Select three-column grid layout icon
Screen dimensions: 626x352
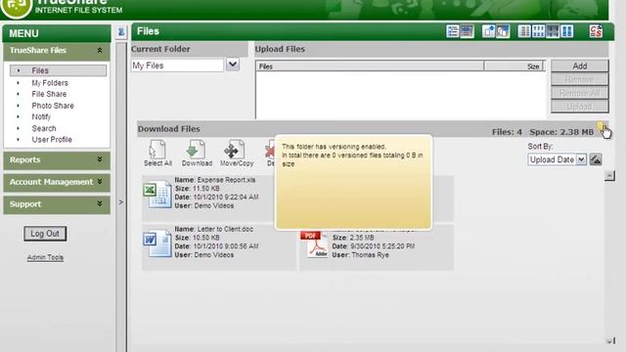click(x=539, y=31)
